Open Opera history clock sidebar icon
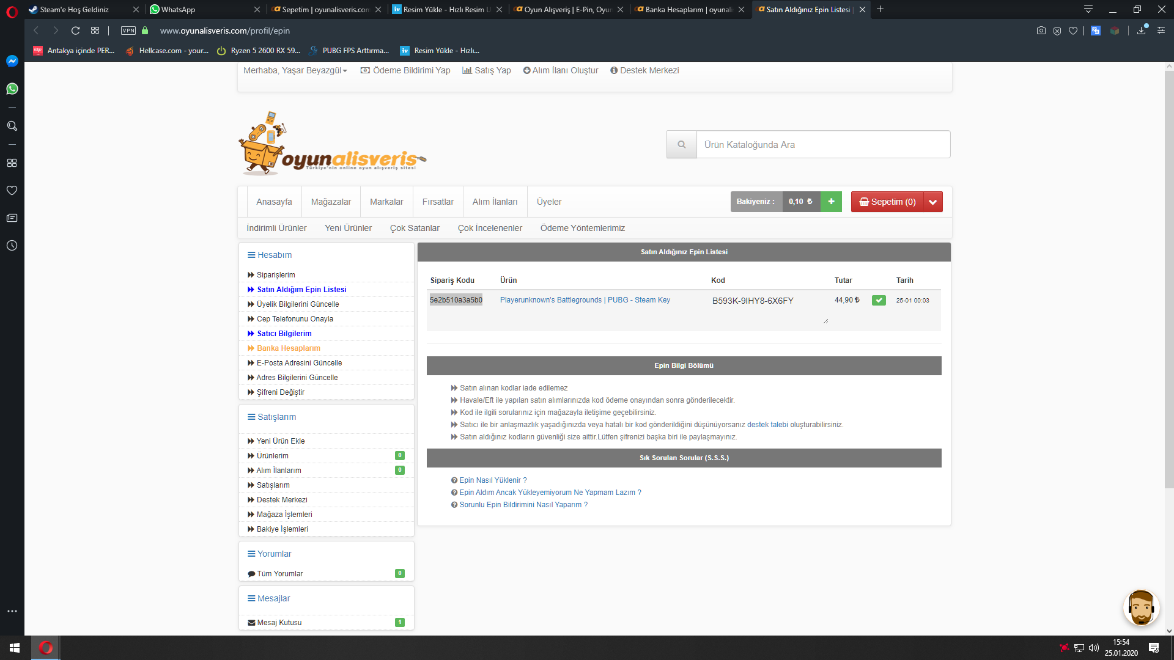 point(12,246)
